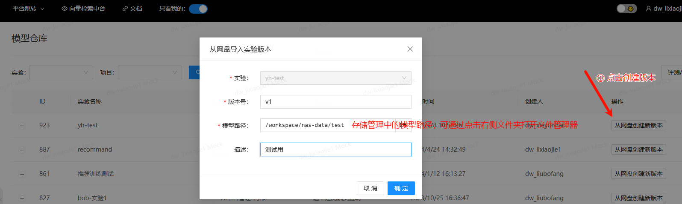Expand row 861 推荐训练测试 with plus icon
Viewport: 682px width, 204px height.
click(x=22, y=174)
